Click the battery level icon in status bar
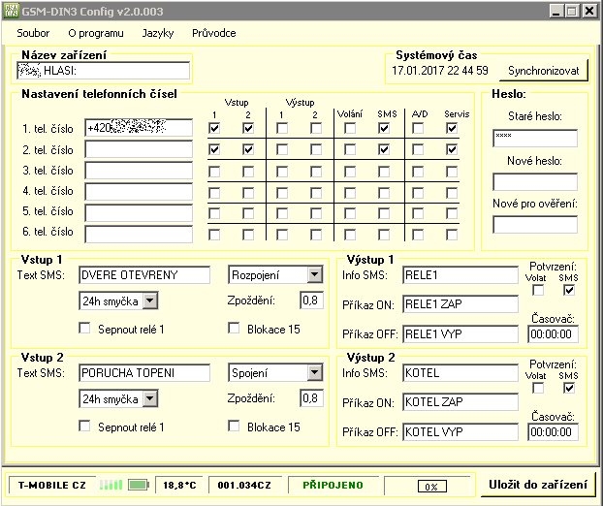This screenshot has width=603, height=506. tap(139, 484)
